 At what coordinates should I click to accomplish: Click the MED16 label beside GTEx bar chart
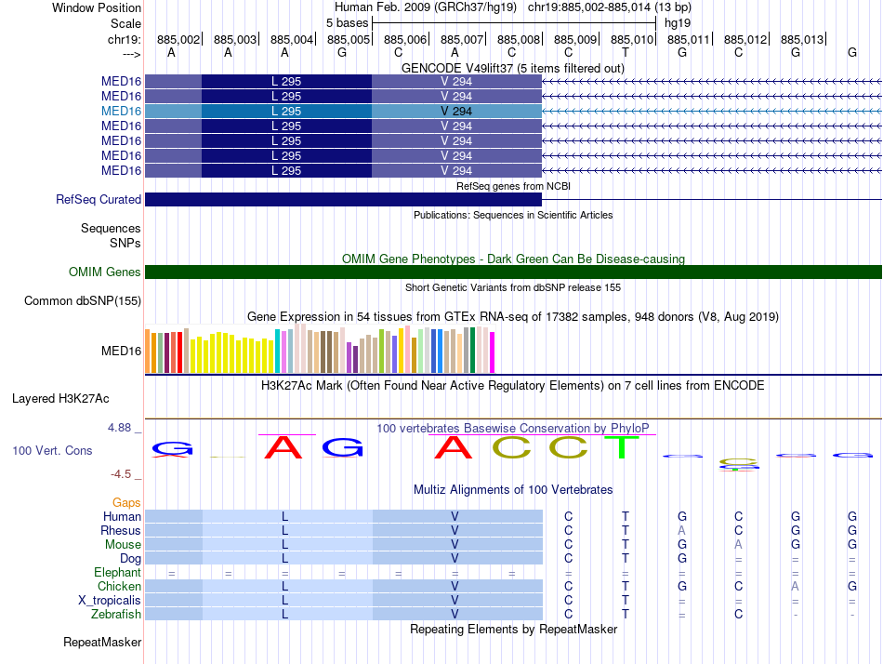point(121,352)
